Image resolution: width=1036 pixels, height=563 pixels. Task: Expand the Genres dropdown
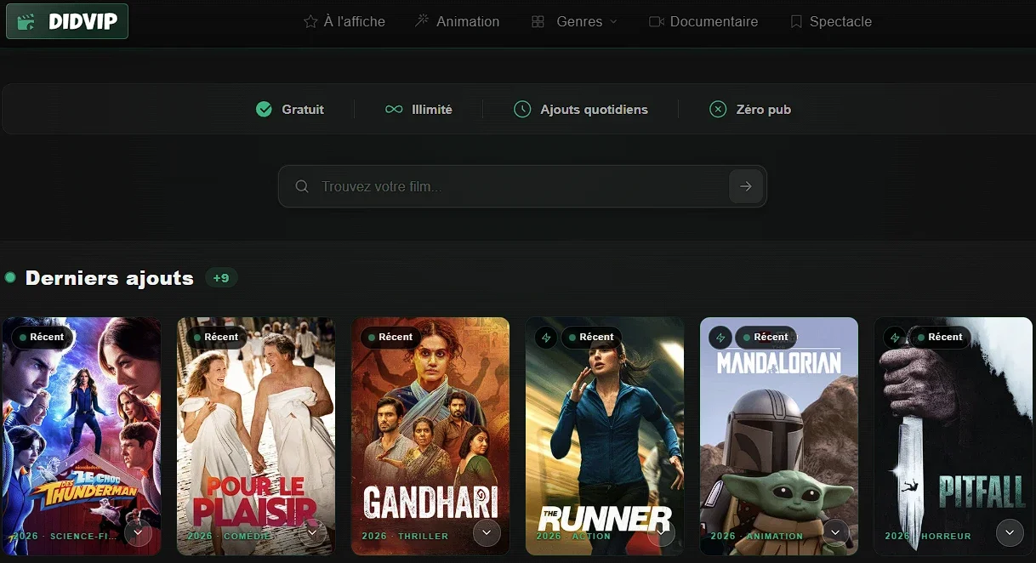[x=574, y=21]
